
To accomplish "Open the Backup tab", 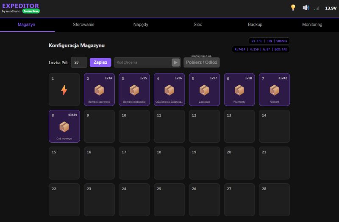I will click(255, 25).
